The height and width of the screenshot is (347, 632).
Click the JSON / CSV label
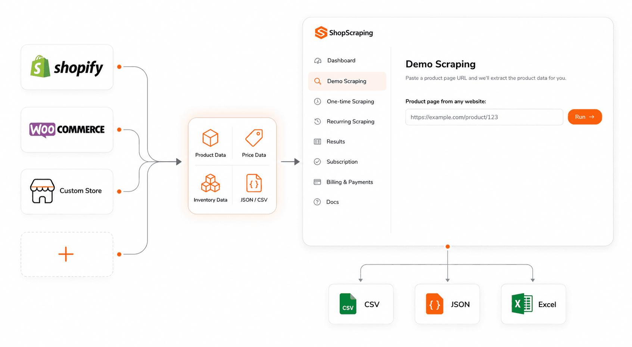254,200
